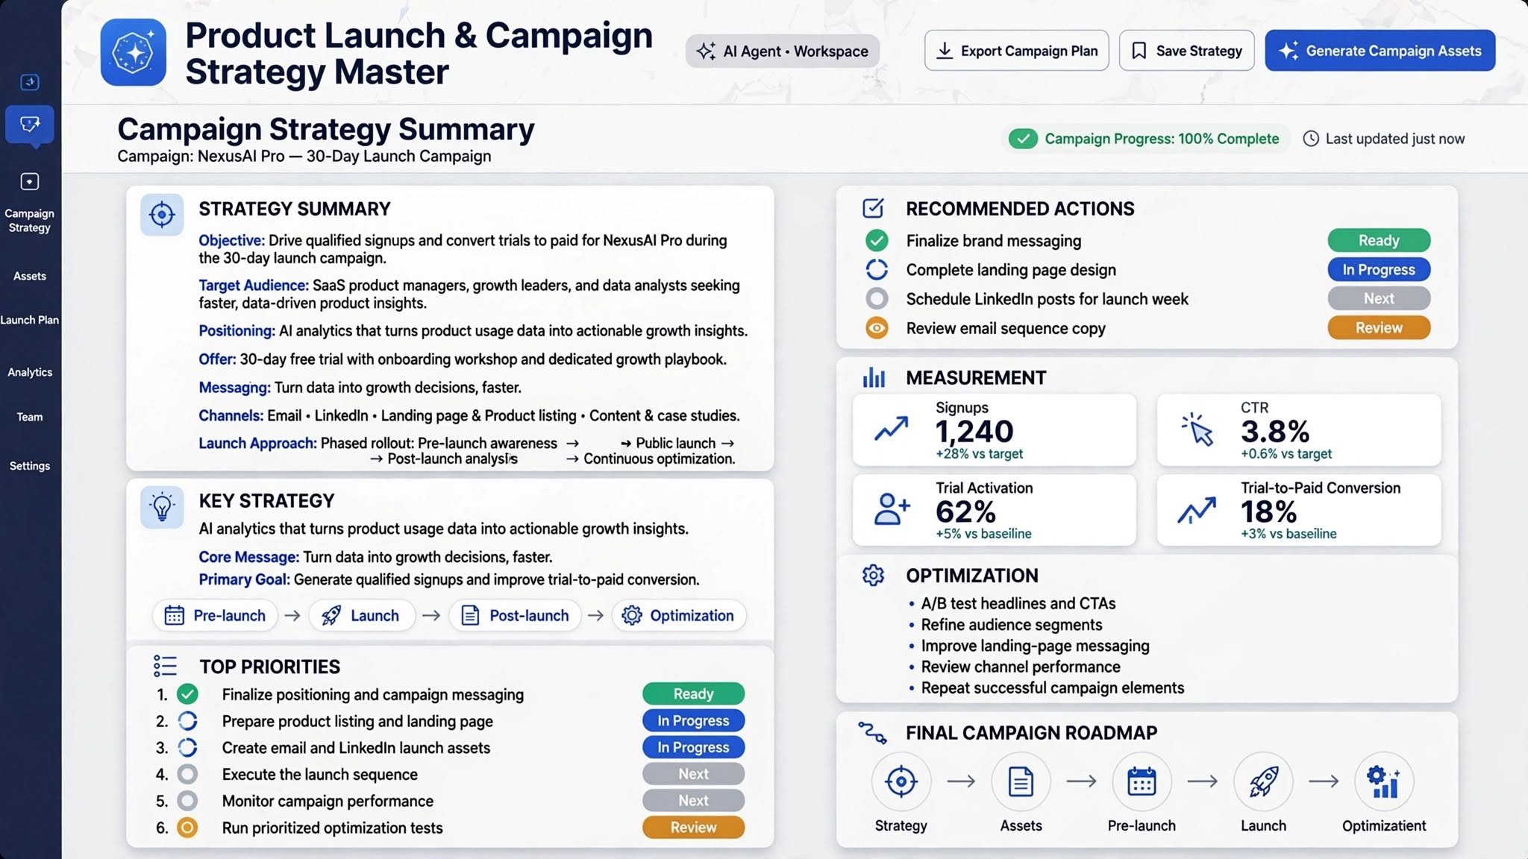Click the Campaign Strategy sidebar icon
This screenshot has width=1528, height=859.
30,181
